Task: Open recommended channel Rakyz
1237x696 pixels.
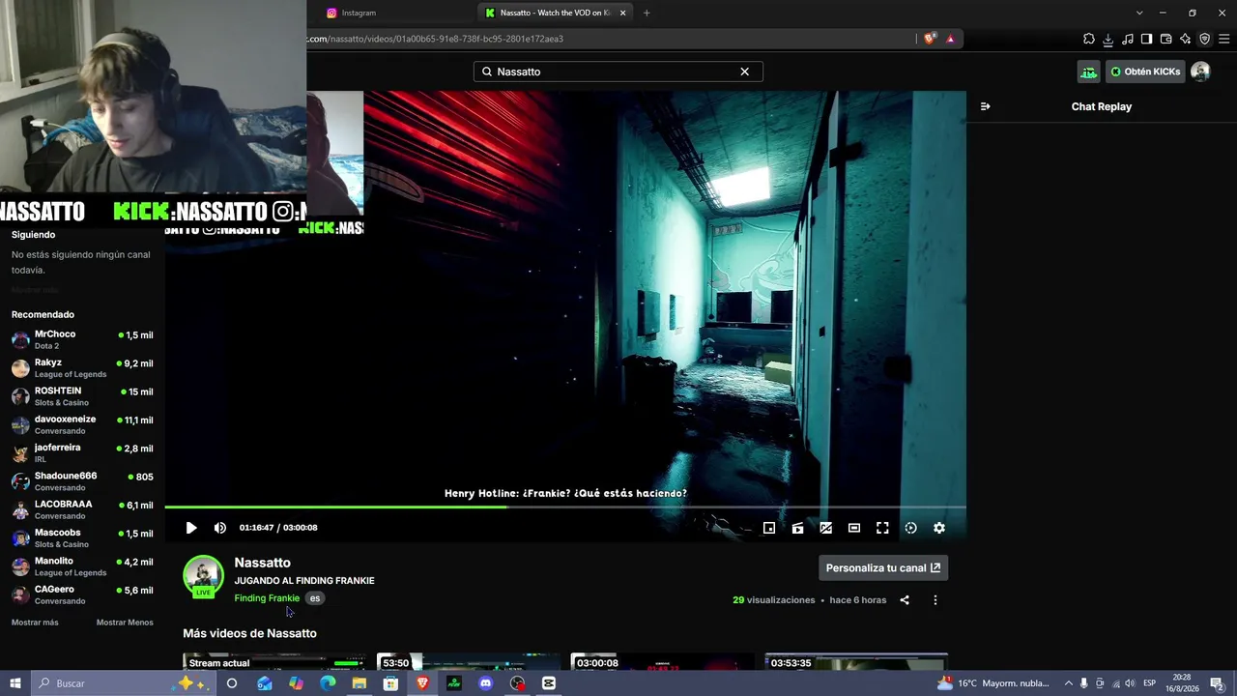Action: point(82,368)
